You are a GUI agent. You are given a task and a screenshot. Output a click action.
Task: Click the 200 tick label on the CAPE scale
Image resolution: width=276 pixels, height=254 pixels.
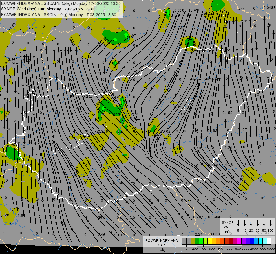coord(195,249)
